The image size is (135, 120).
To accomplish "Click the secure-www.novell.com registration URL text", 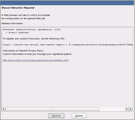I will 68,45.
